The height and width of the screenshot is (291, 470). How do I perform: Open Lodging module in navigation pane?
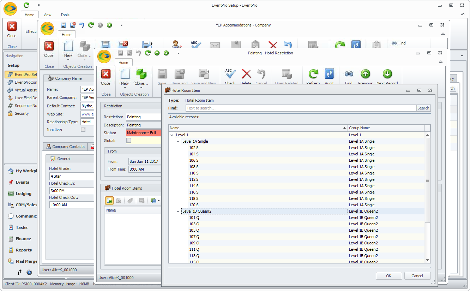click(23, 194)
